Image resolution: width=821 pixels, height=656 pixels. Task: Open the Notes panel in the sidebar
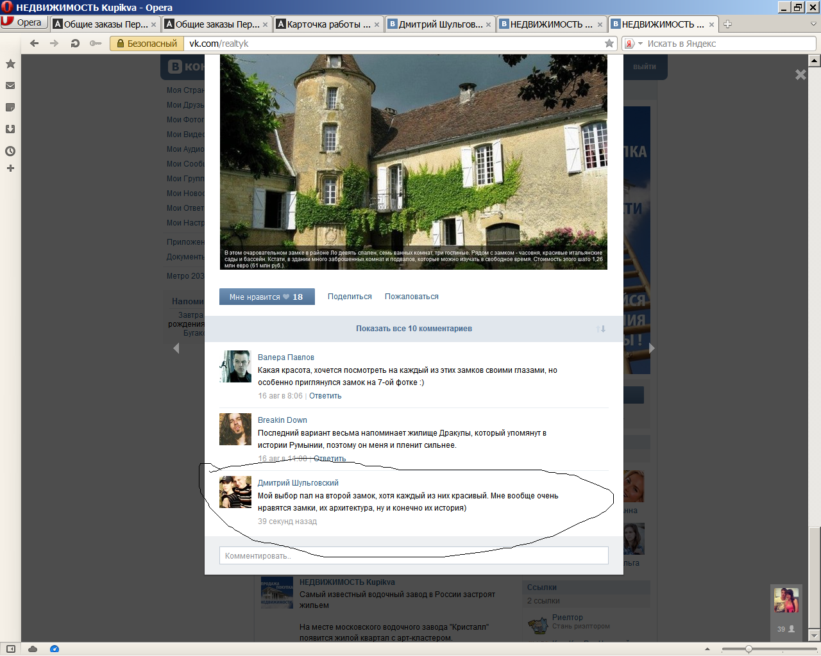coord(10,108)
